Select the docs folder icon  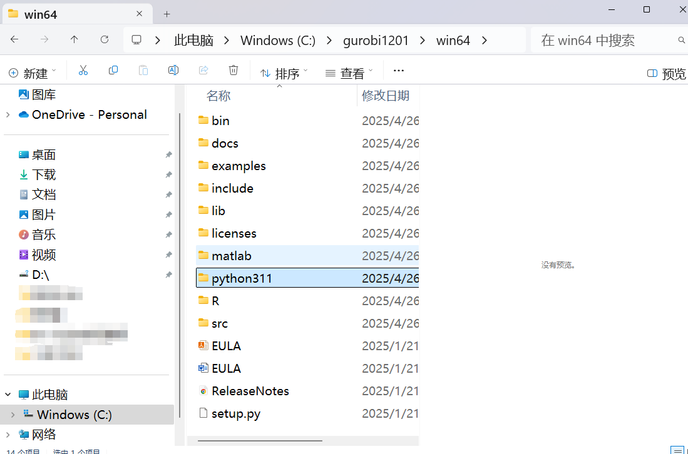(x=203, y=143)
